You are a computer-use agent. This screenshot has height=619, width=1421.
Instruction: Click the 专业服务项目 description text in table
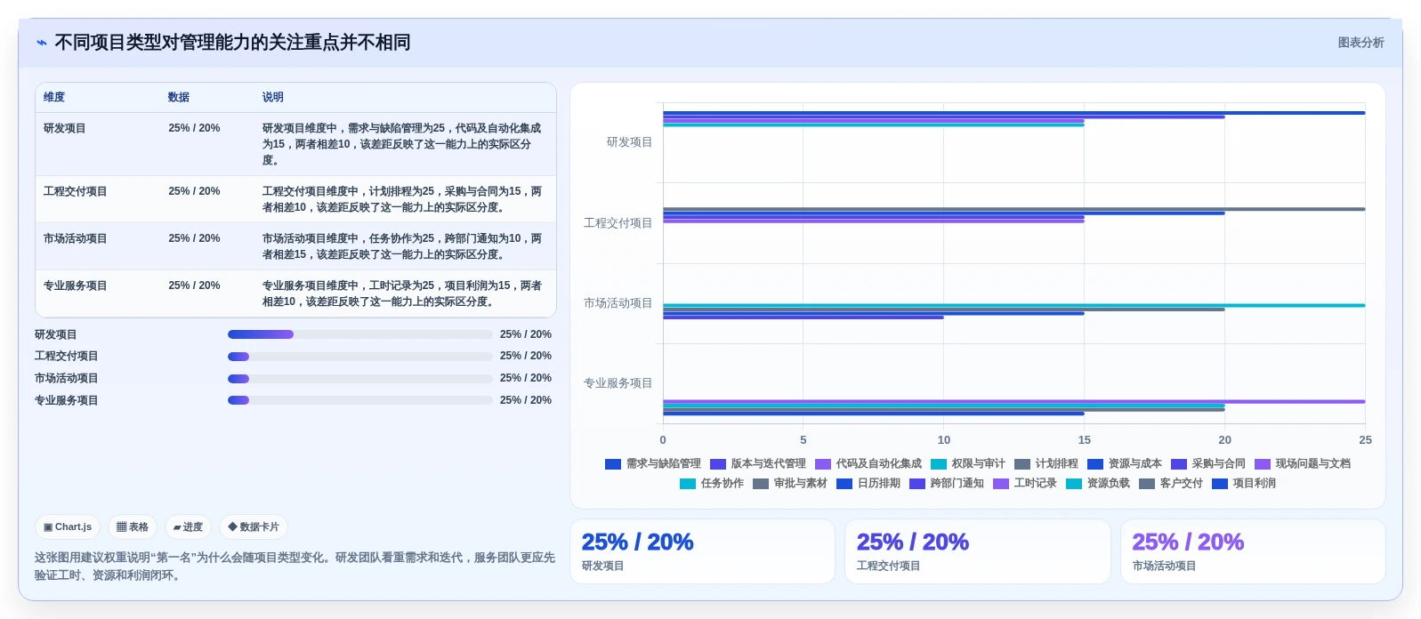pos(402,293)
